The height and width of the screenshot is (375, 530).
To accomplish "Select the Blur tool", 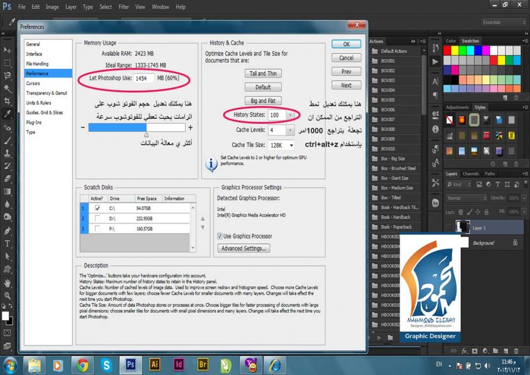I will (7, 205).
